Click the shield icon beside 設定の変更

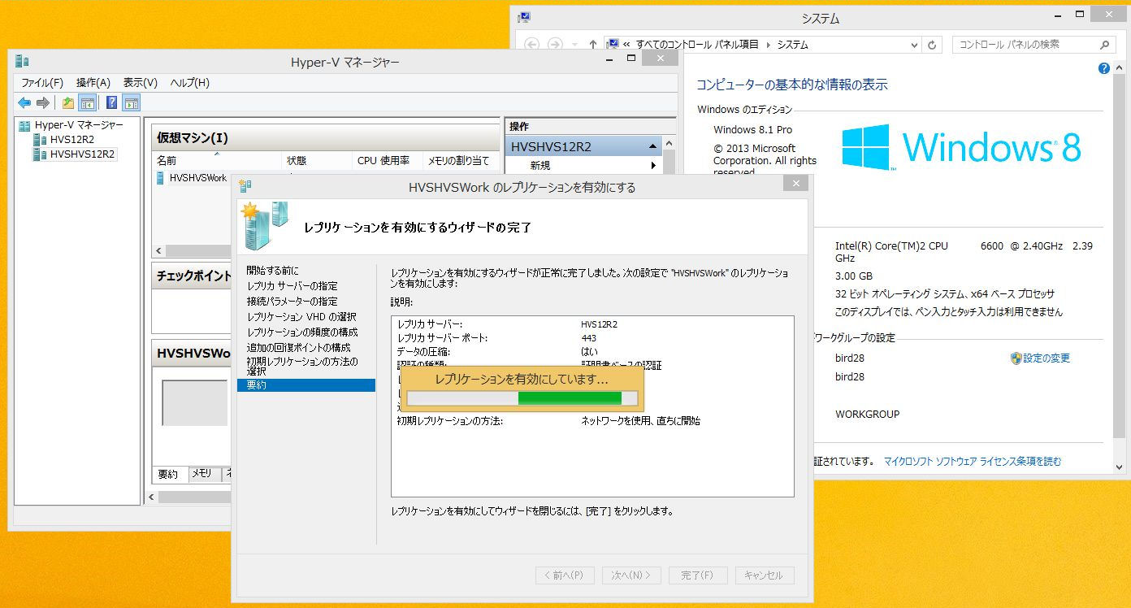(x=1016, y=358)
